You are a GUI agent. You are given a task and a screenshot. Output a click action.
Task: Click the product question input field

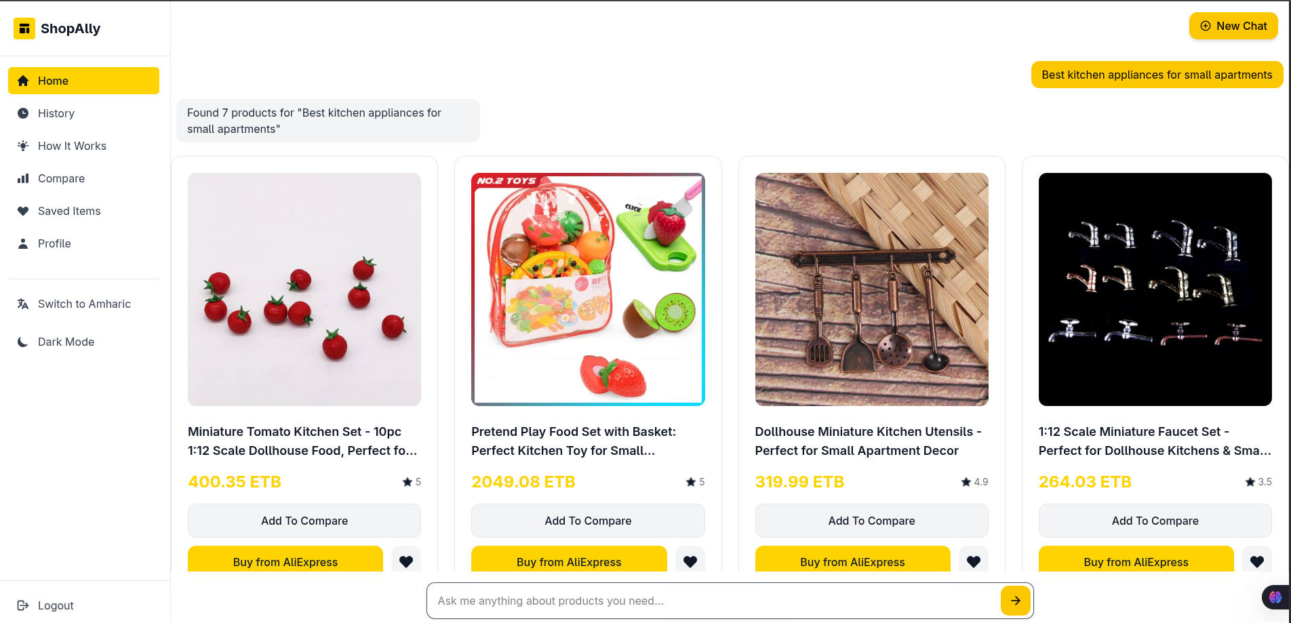pos(712,600)
